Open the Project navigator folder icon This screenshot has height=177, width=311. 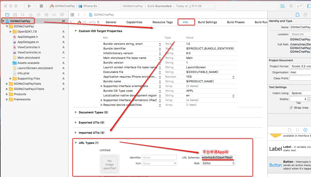[7, 15]
